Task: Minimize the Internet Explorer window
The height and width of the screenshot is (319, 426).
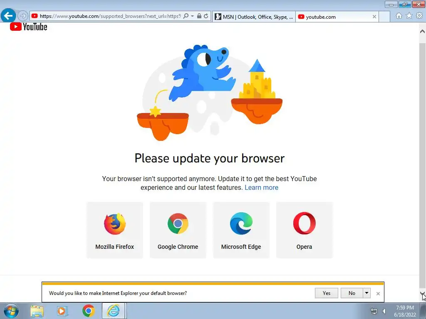Action: click(391, 4)
